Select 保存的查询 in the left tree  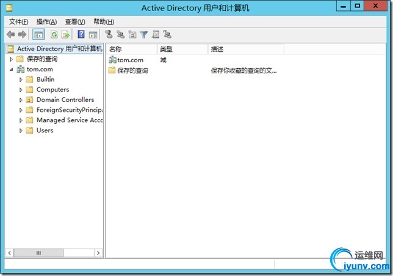[x=42, y=59]
